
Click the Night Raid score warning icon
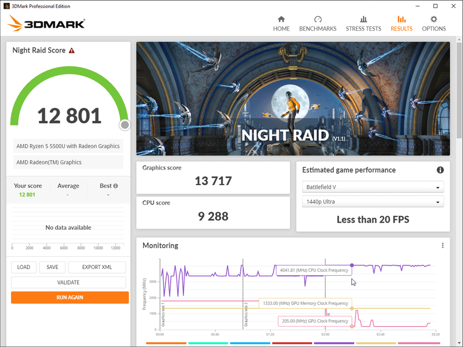(x=72, y=50)
